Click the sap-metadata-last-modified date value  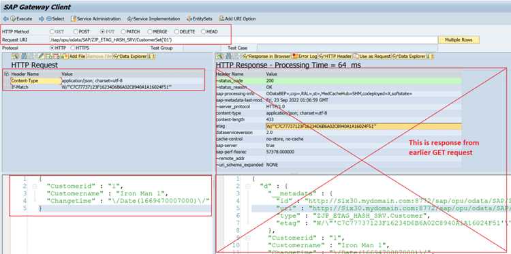(297, 100)
